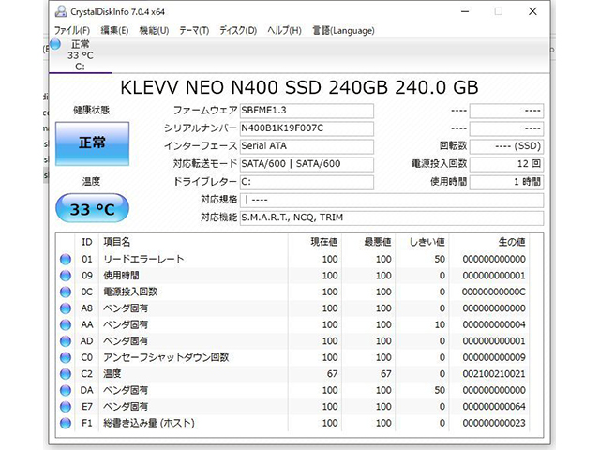Click the 最悪値 column header

[377, 242]
